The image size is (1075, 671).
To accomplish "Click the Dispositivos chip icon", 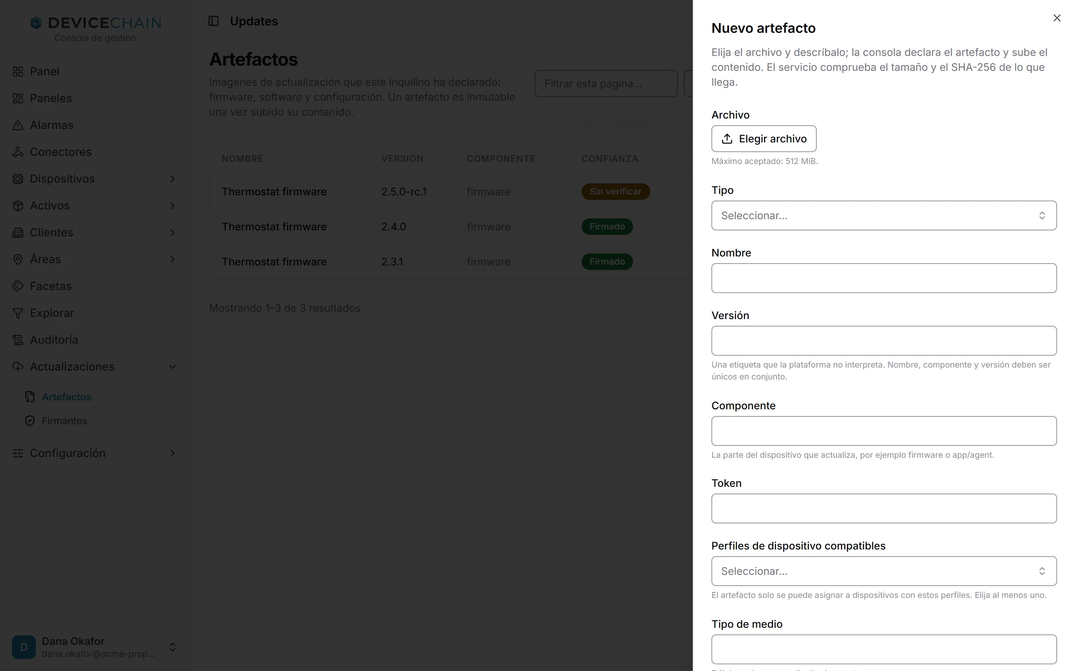I will pyautogui.click(x=18, y=179).
